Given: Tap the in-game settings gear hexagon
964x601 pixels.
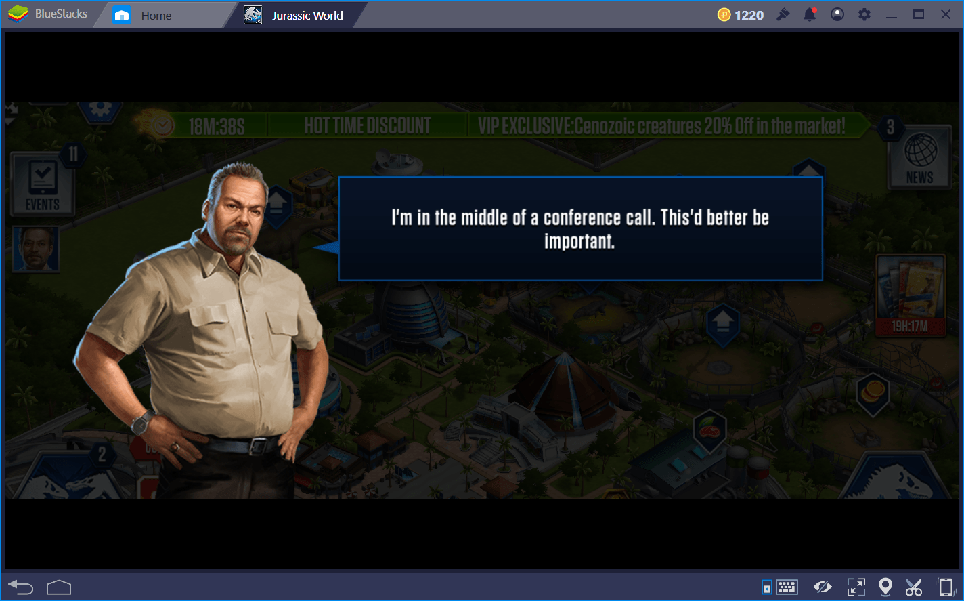Looking at the screenshot, I should coord(100,110).
